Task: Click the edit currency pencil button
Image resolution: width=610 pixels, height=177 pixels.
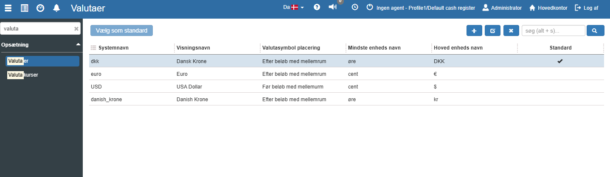Action: click(493, 30)
